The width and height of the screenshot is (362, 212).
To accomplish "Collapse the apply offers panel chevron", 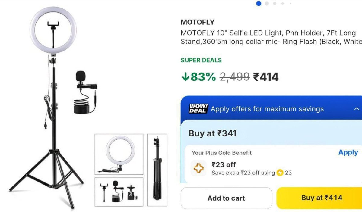I will pyautogui.click(x=357, y=109).
